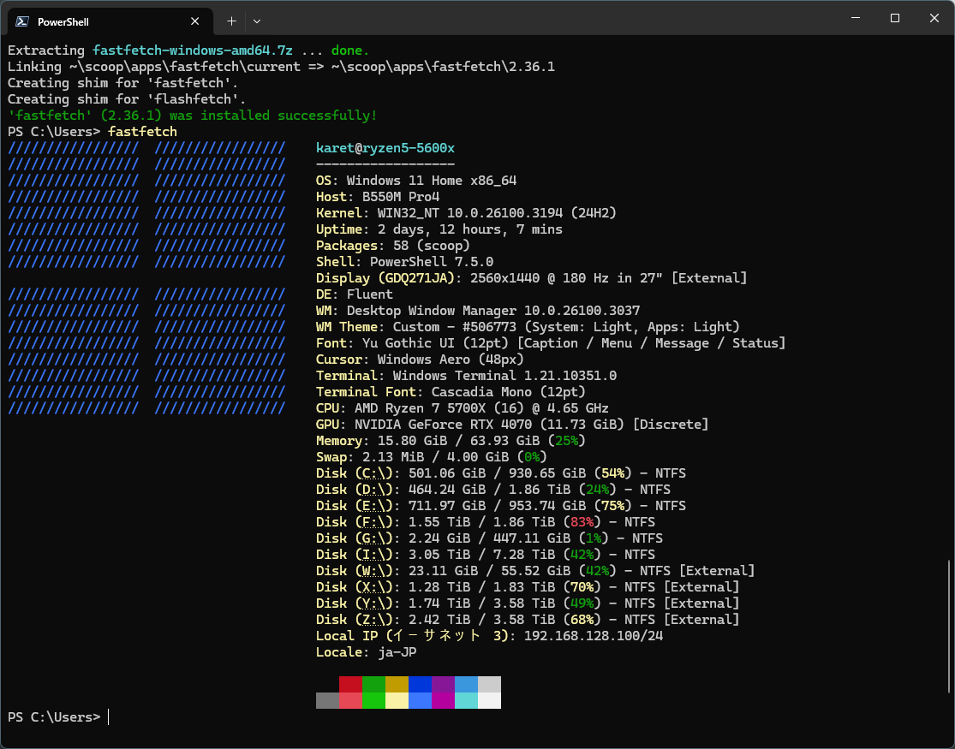Click the Terminal Font Cascadia Mono line

(451, 392)
